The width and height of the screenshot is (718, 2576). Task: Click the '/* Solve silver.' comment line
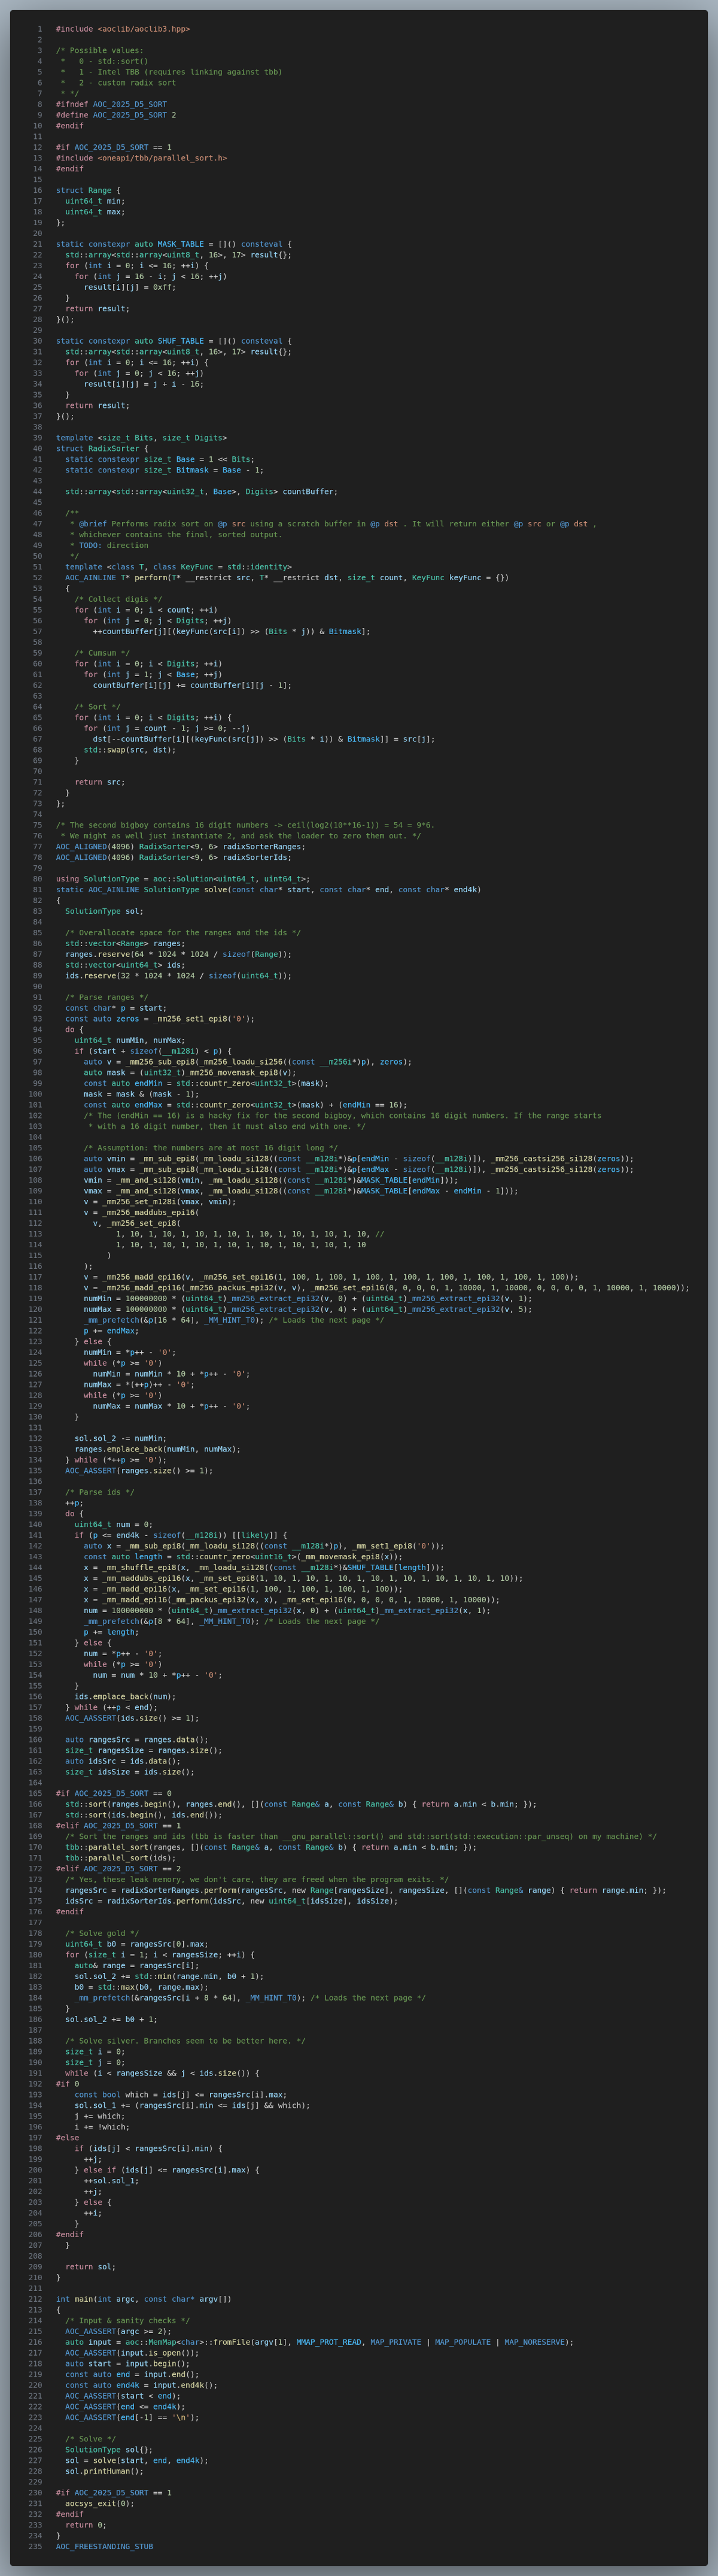(185, 2041)
